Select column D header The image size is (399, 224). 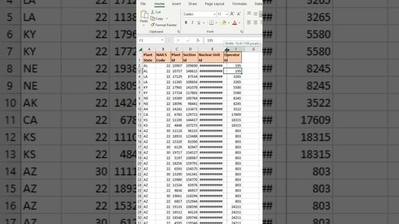coord(190,49)
